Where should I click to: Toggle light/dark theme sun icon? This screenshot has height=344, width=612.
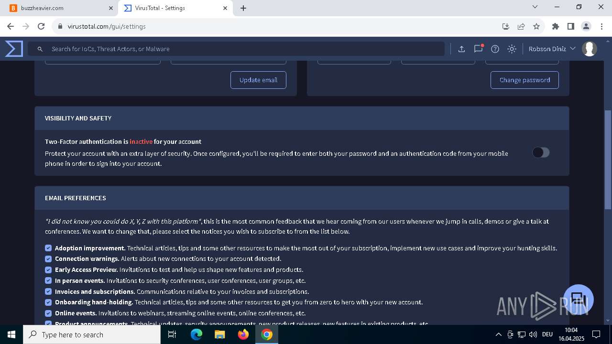(x=512, y=49)
